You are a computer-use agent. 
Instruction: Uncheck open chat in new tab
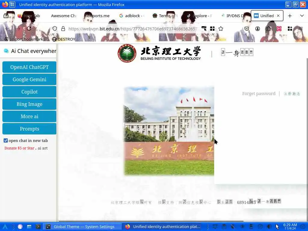6,140
